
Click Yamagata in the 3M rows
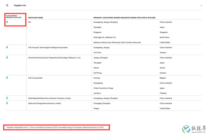point(97,27)
